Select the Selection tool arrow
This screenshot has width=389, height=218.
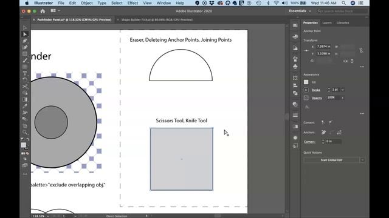tap(25, 28)
